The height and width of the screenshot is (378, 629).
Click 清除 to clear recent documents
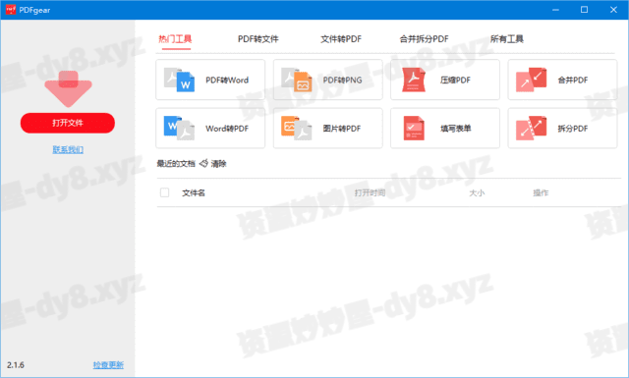[x=218, y=164]
